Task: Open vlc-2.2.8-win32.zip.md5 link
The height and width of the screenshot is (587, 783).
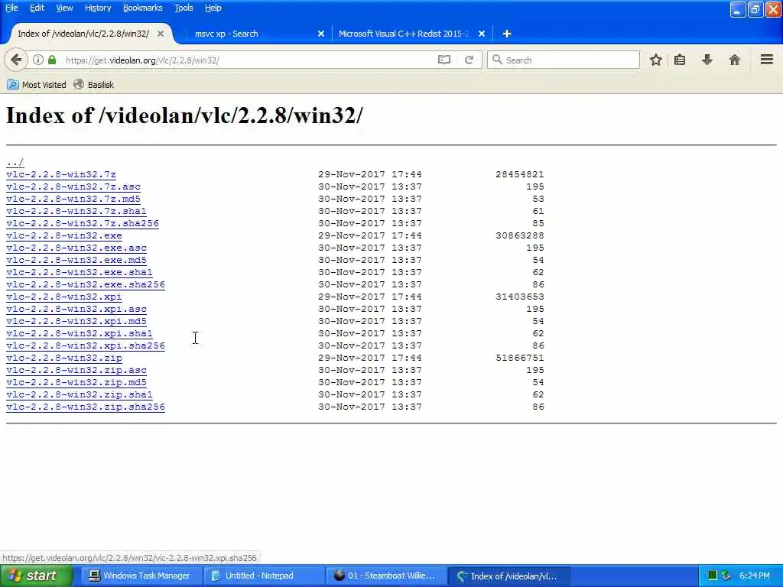Action: tap(76, 382)
